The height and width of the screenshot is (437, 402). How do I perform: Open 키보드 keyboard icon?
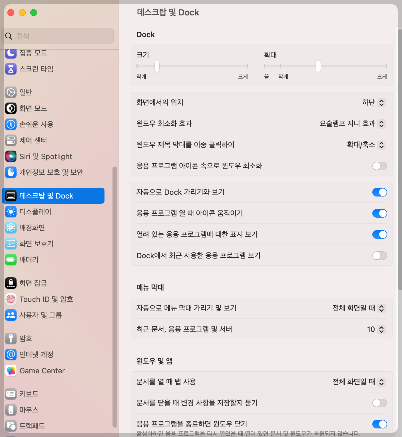pyautogui.click(x=11, y=394)
